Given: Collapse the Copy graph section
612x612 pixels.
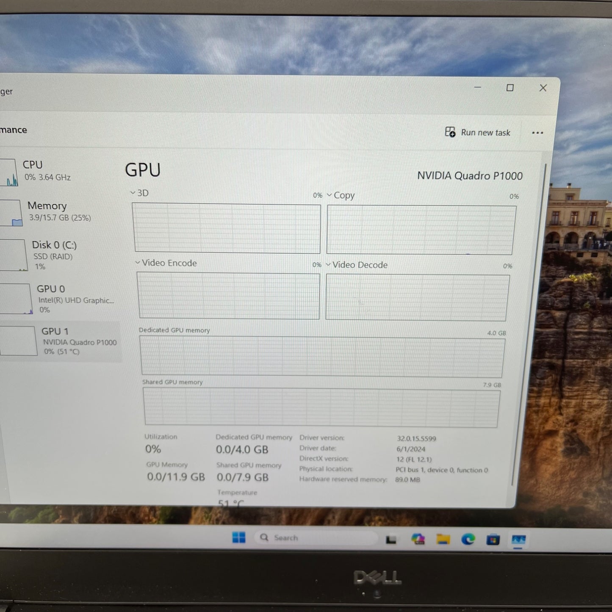Looking at the screenshot, I should [x=330, y=195].
